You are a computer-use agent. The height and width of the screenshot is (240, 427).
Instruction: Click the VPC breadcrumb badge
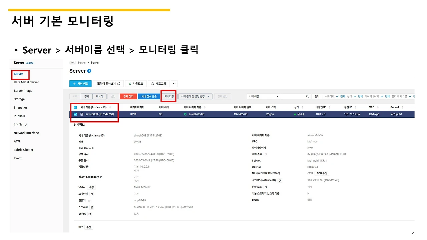73,63
